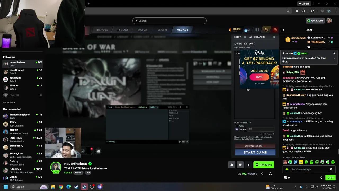
Task: Click the notification bell for nevertheless
Action: 231,165
